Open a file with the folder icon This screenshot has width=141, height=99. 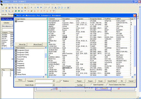tap(6, 8)
